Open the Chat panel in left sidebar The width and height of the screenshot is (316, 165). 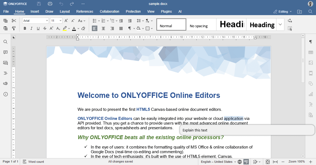(x=5, y=63)
